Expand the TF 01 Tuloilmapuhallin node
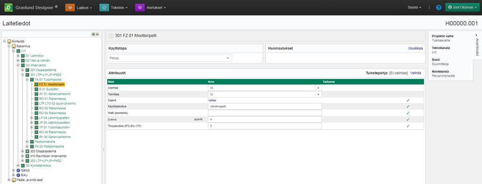Viewport: 482px width, 184px height. [32, 127]
